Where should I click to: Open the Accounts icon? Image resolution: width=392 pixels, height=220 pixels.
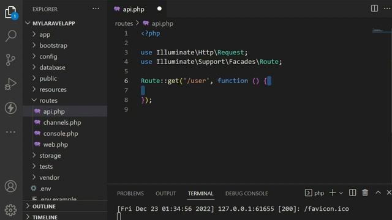[10, 186]
